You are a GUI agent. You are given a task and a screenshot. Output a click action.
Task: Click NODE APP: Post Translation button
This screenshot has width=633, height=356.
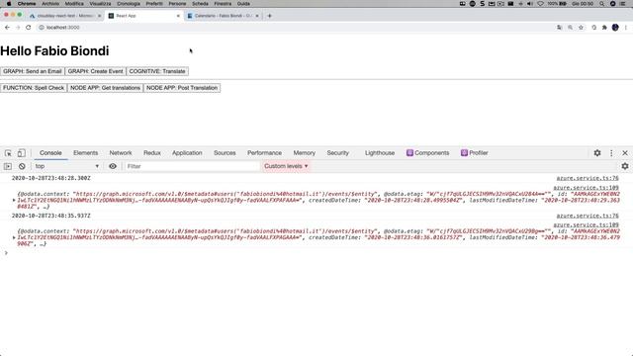182,88
